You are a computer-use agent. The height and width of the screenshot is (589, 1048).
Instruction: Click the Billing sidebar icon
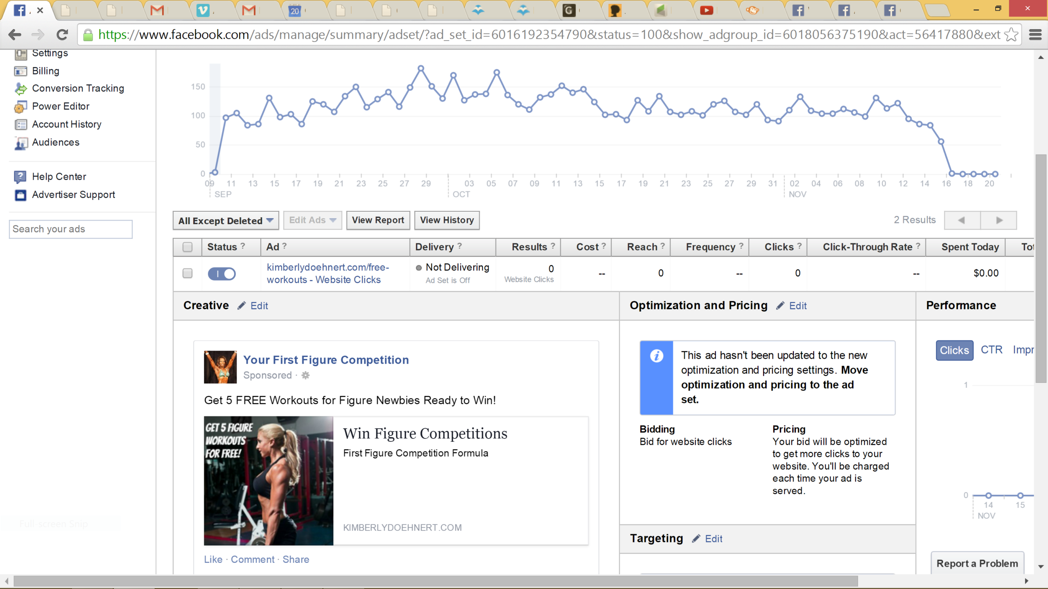click(x=20, y=71)
